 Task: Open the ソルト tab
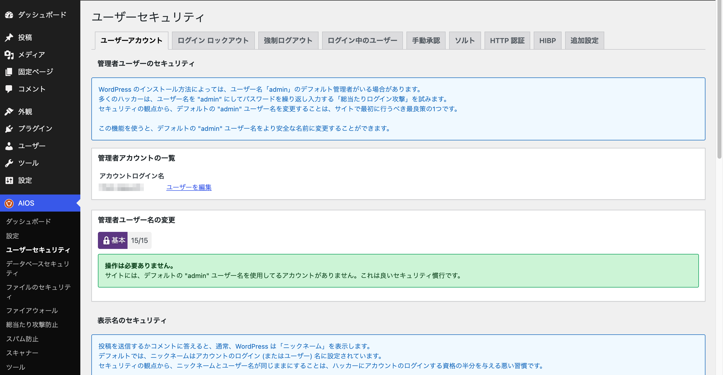tap(465, 41)
